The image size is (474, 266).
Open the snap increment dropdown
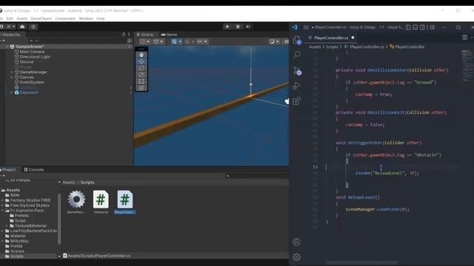(x=205, y=41)
